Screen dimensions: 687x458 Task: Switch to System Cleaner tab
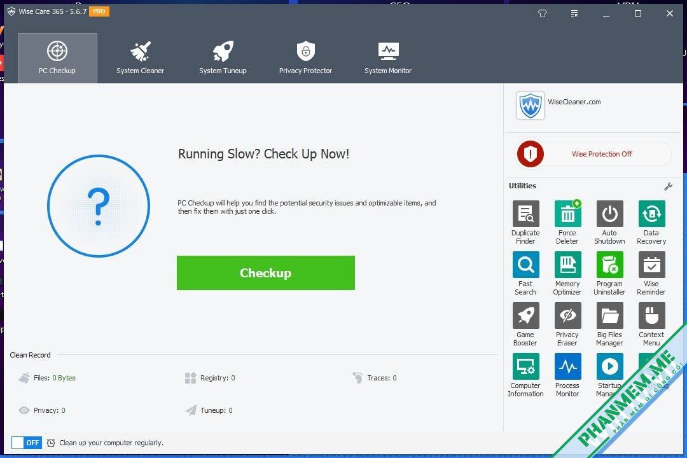pos(140,58)
